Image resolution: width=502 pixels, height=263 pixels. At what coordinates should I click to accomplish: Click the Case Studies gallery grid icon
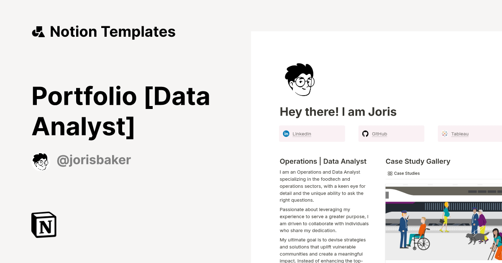390,173
